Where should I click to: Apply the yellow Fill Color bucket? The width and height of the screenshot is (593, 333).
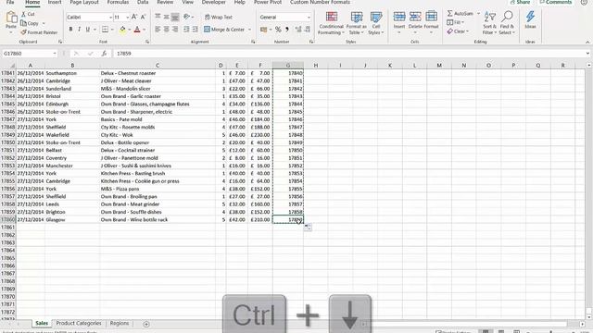tap(122, 29)
